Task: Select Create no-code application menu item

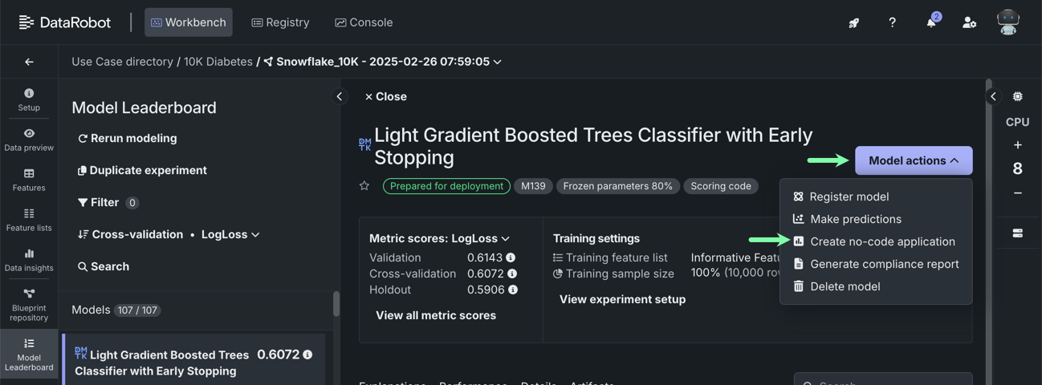Action: pos(882,241)
